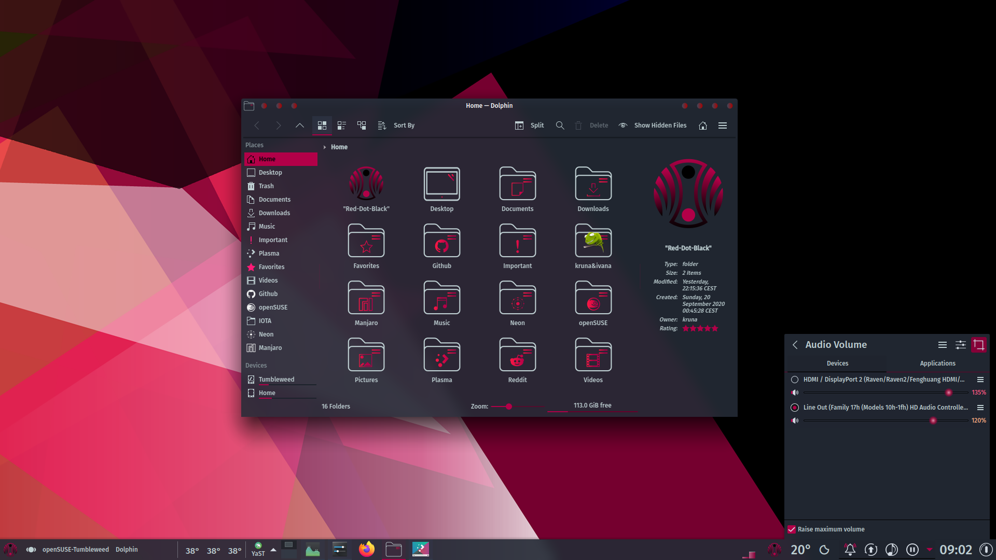Go back in Audio Volume panel

pyautogui.click(x=795, y=345)
